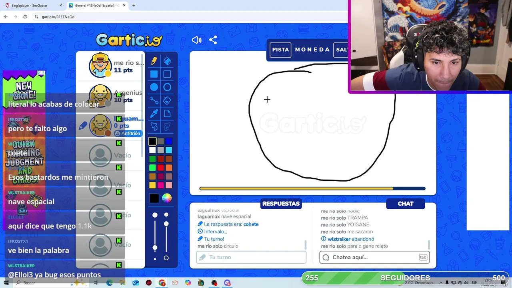Click player me rio s... avatar
This screenshot has height=288, width=512.
[100, 65]
